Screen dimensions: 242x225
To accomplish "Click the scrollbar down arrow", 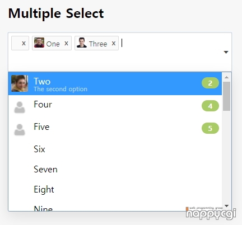I will pyautogui.click(x=226, y=206).
